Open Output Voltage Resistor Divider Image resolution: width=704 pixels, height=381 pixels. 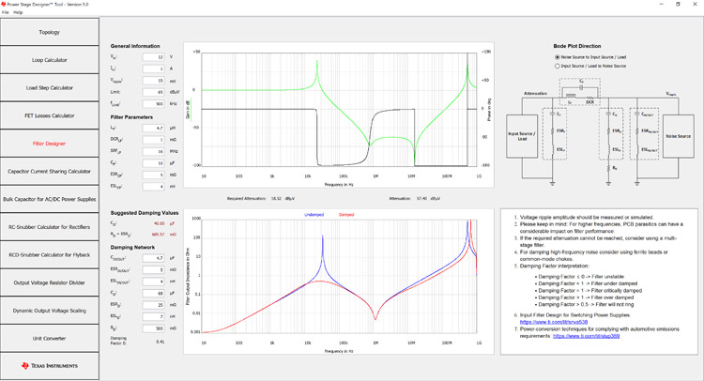pos(50,282)
